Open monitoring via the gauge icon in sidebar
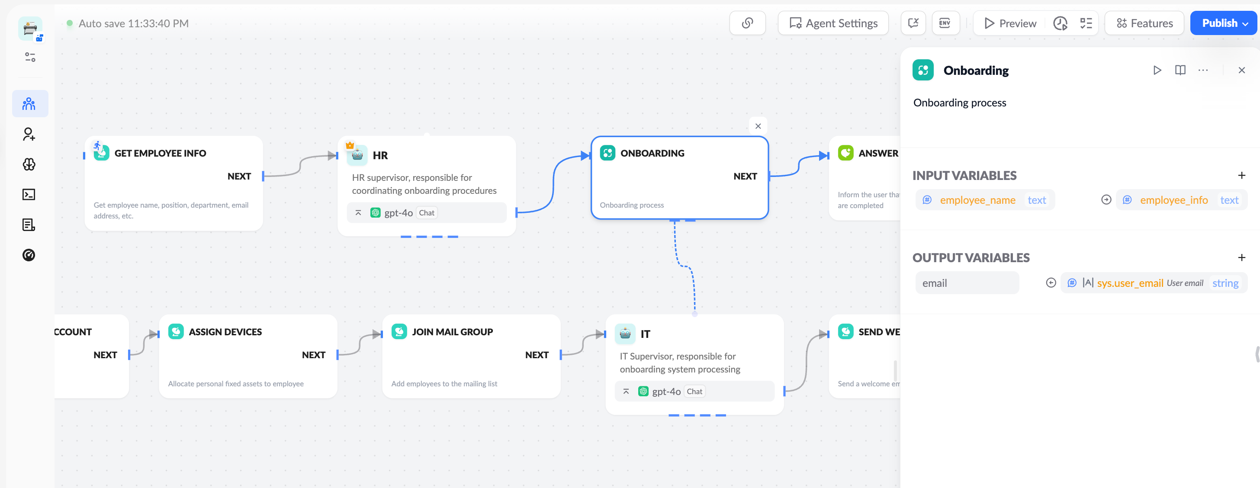1260x488 pixels. point(29,255)
